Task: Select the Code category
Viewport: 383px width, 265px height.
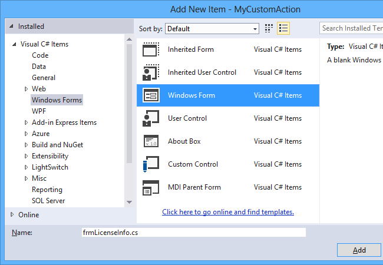Action: pyautogui.click(x=40, y=55)
